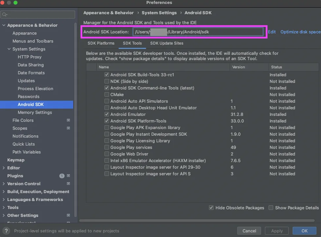Collapse the Appearance & Behavior section
This screenshot has height=237, width=321.
(4, 25)
